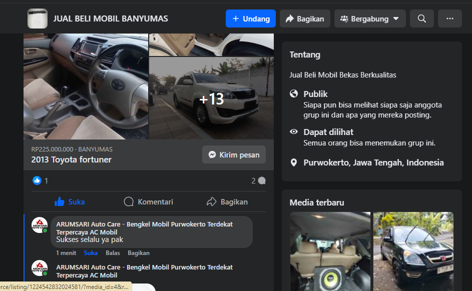Send a message via Kirim pesan
The image size is (472, 291).
pyautogui.click(x=234, y=154)
